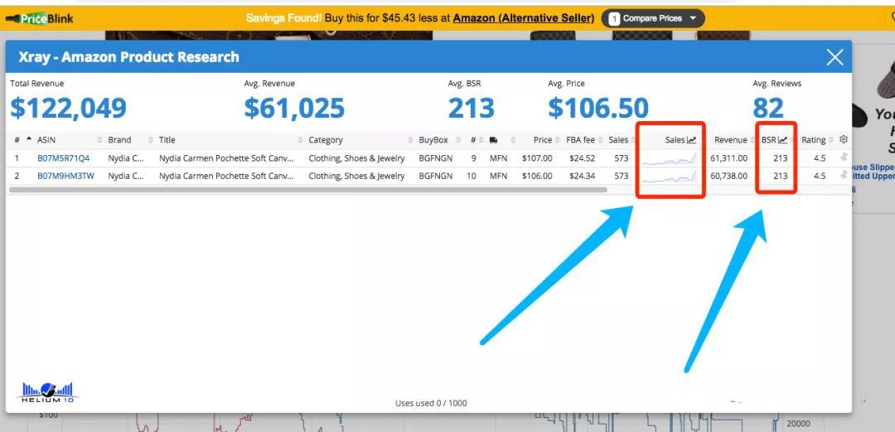Viewport: 895px width, 432px height.
Task: View sales sparkline for first product
Action: 669,158
